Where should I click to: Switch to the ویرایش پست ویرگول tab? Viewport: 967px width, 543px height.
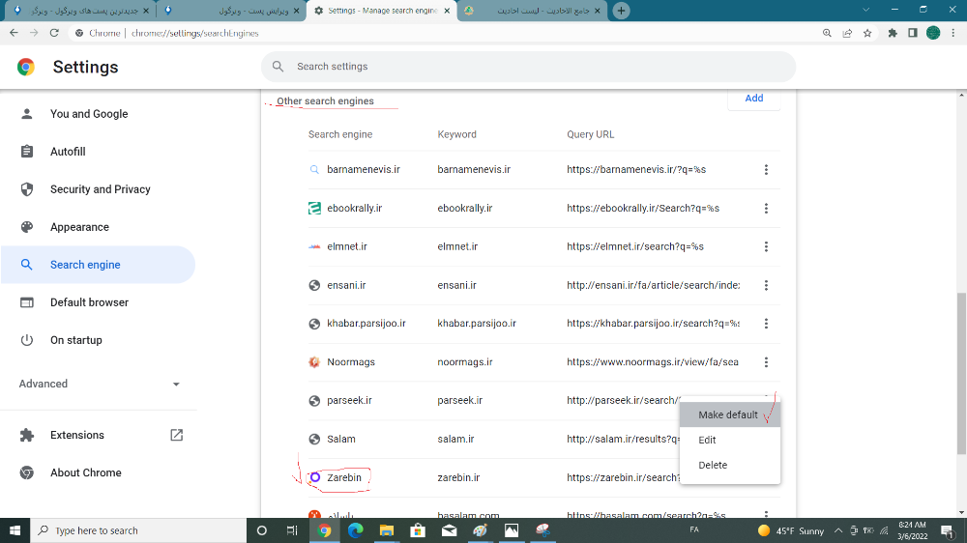coord(229,11)
